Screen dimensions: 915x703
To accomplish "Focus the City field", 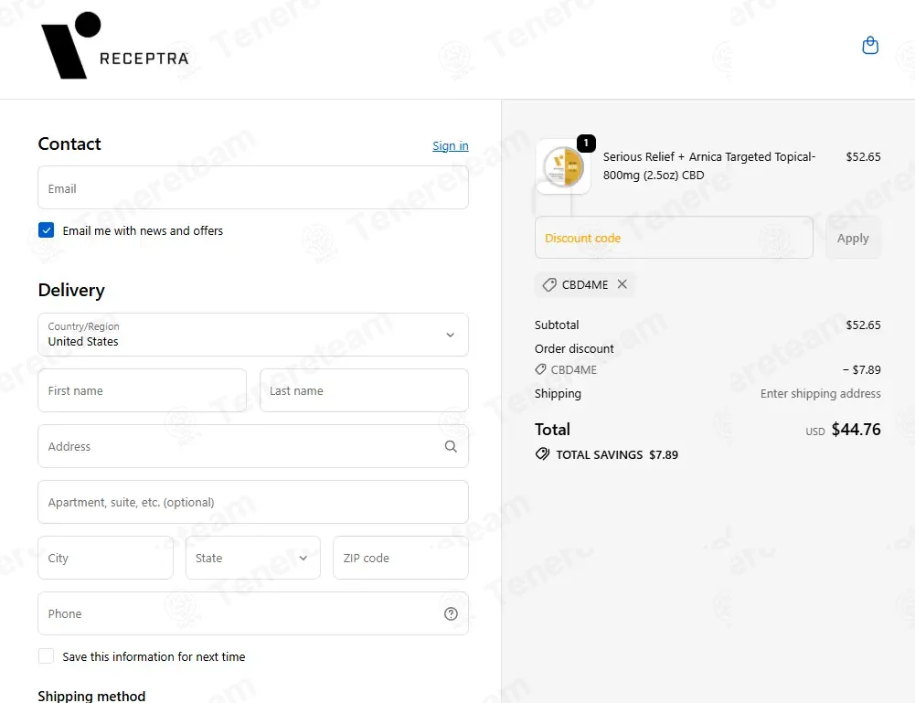I will [105, 558].
